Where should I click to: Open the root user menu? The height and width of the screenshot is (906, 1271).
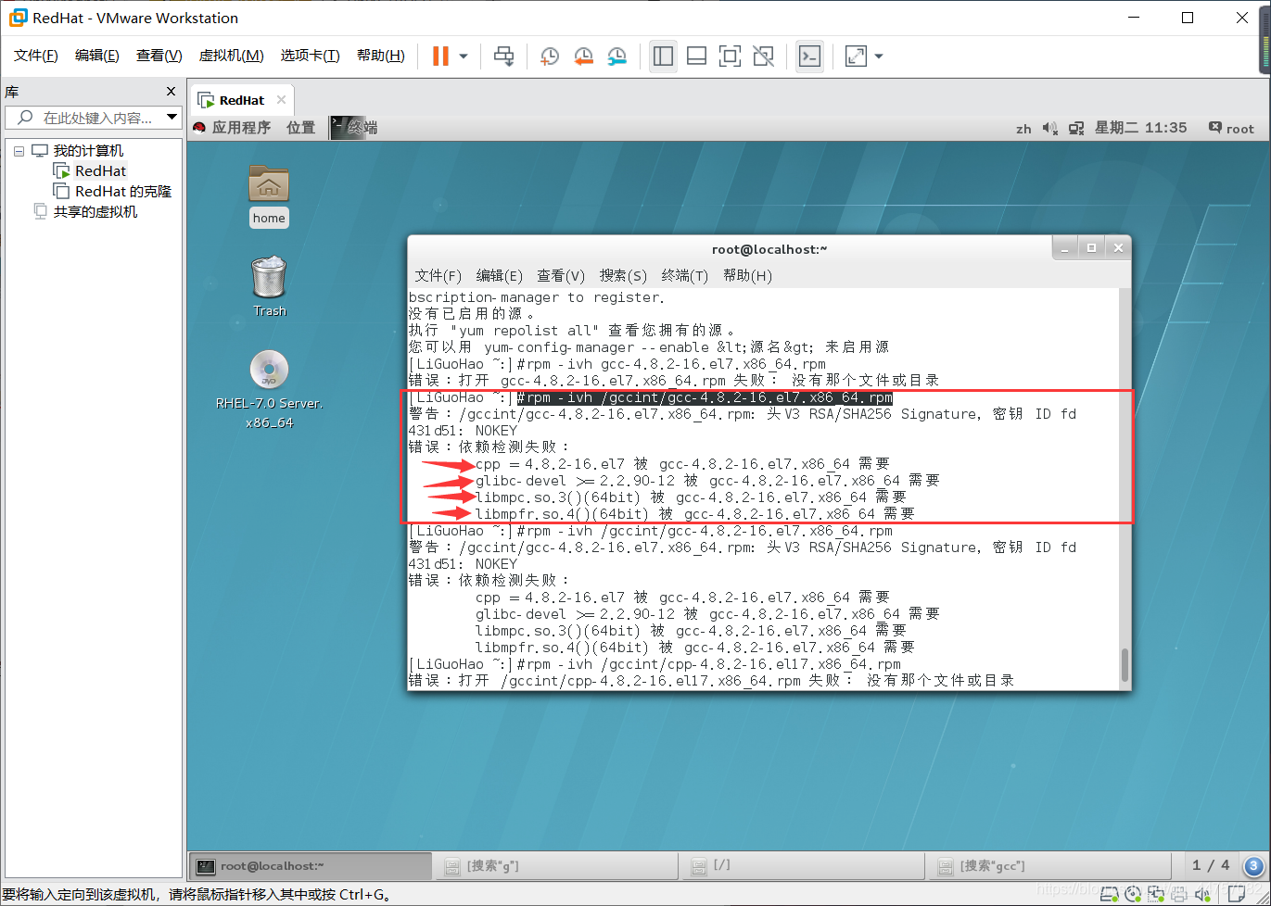(x=1231, y=128)
